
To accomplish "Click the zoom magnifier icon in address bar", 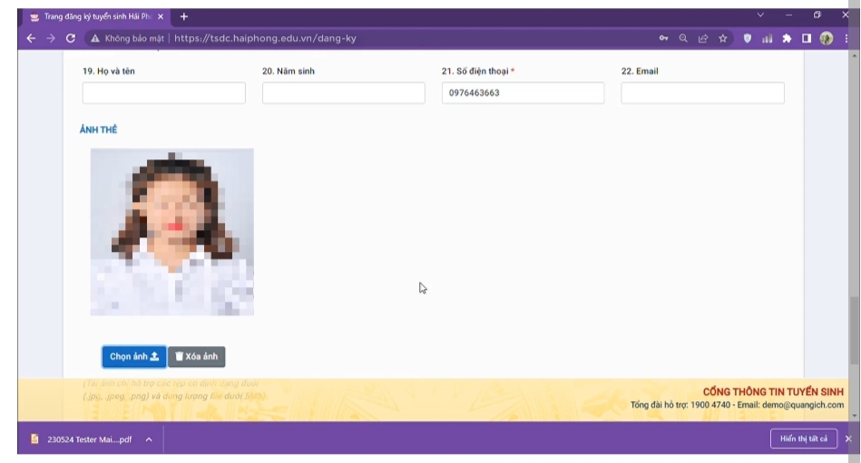I will (x=683, y=39).
